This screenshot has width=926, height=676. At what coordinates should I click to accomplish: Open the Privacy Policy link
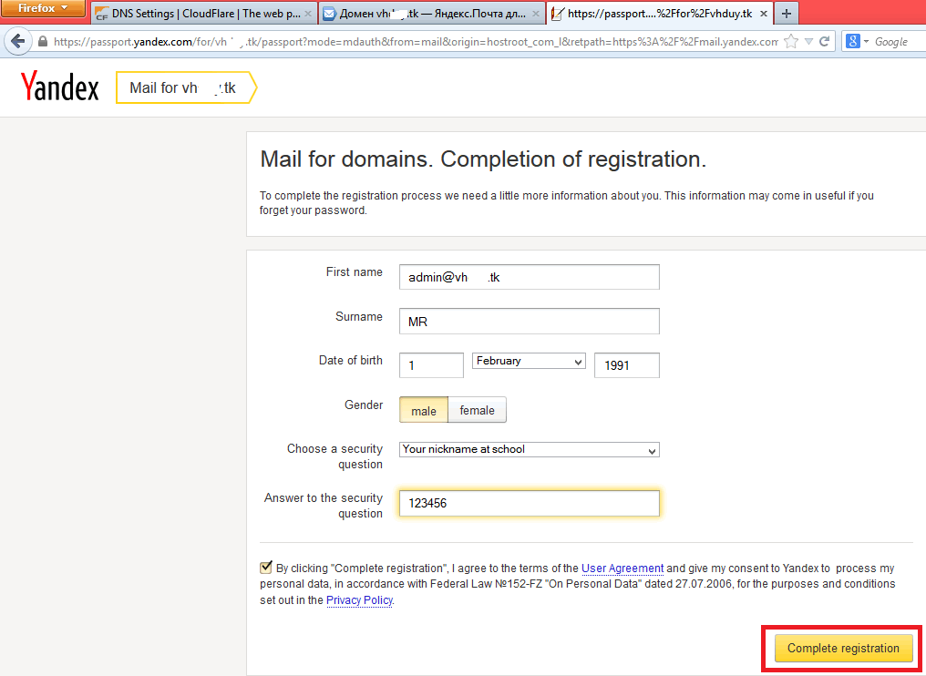click(359, 600)
